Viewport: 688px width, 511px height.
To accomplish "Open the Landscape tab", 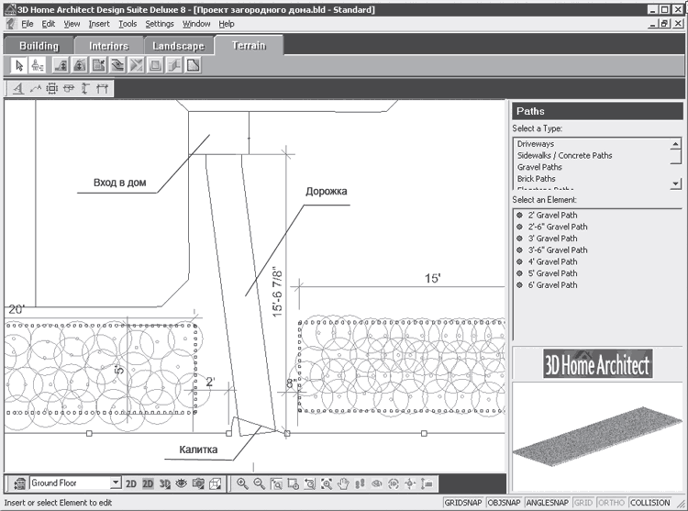I will 178,46.
